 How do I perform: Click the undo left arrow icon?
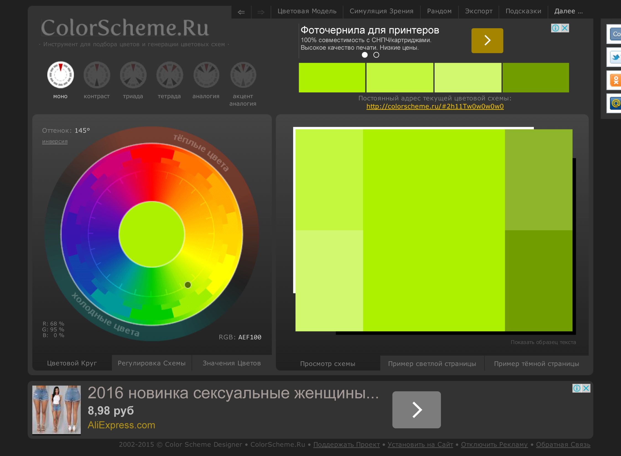(x=241, y=12)
